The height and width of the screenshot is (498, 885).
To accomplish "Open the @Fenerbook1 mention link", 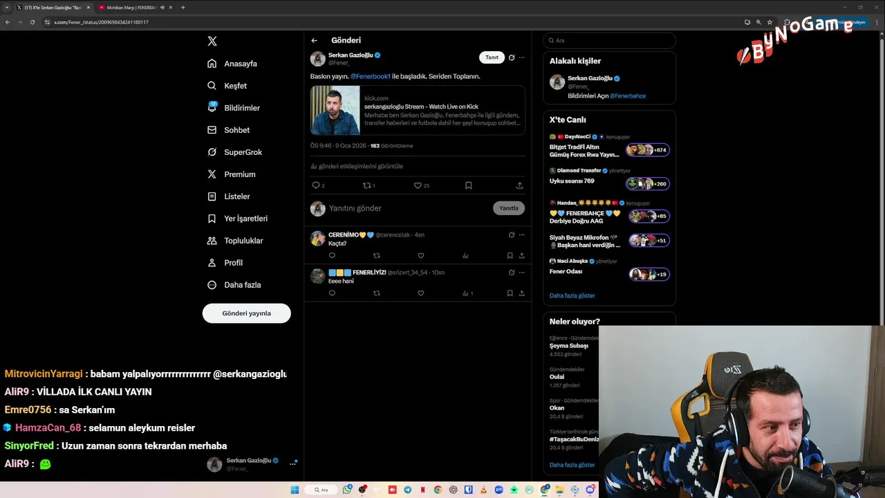I will [x=370, y=76].
